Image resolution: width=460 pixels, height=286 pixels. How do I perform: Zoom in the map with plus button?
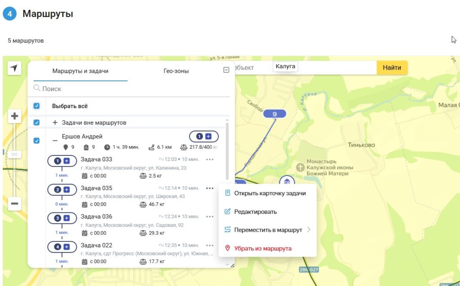(x=14, y=116)
